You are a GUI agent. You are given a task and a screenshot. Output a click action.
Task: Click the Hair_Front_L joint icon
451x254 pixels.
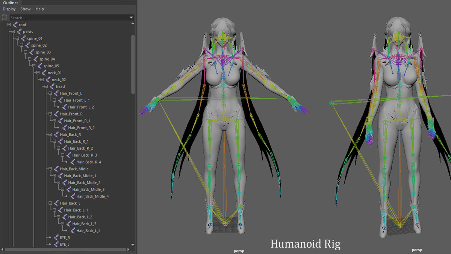click(x=56, y=93)
